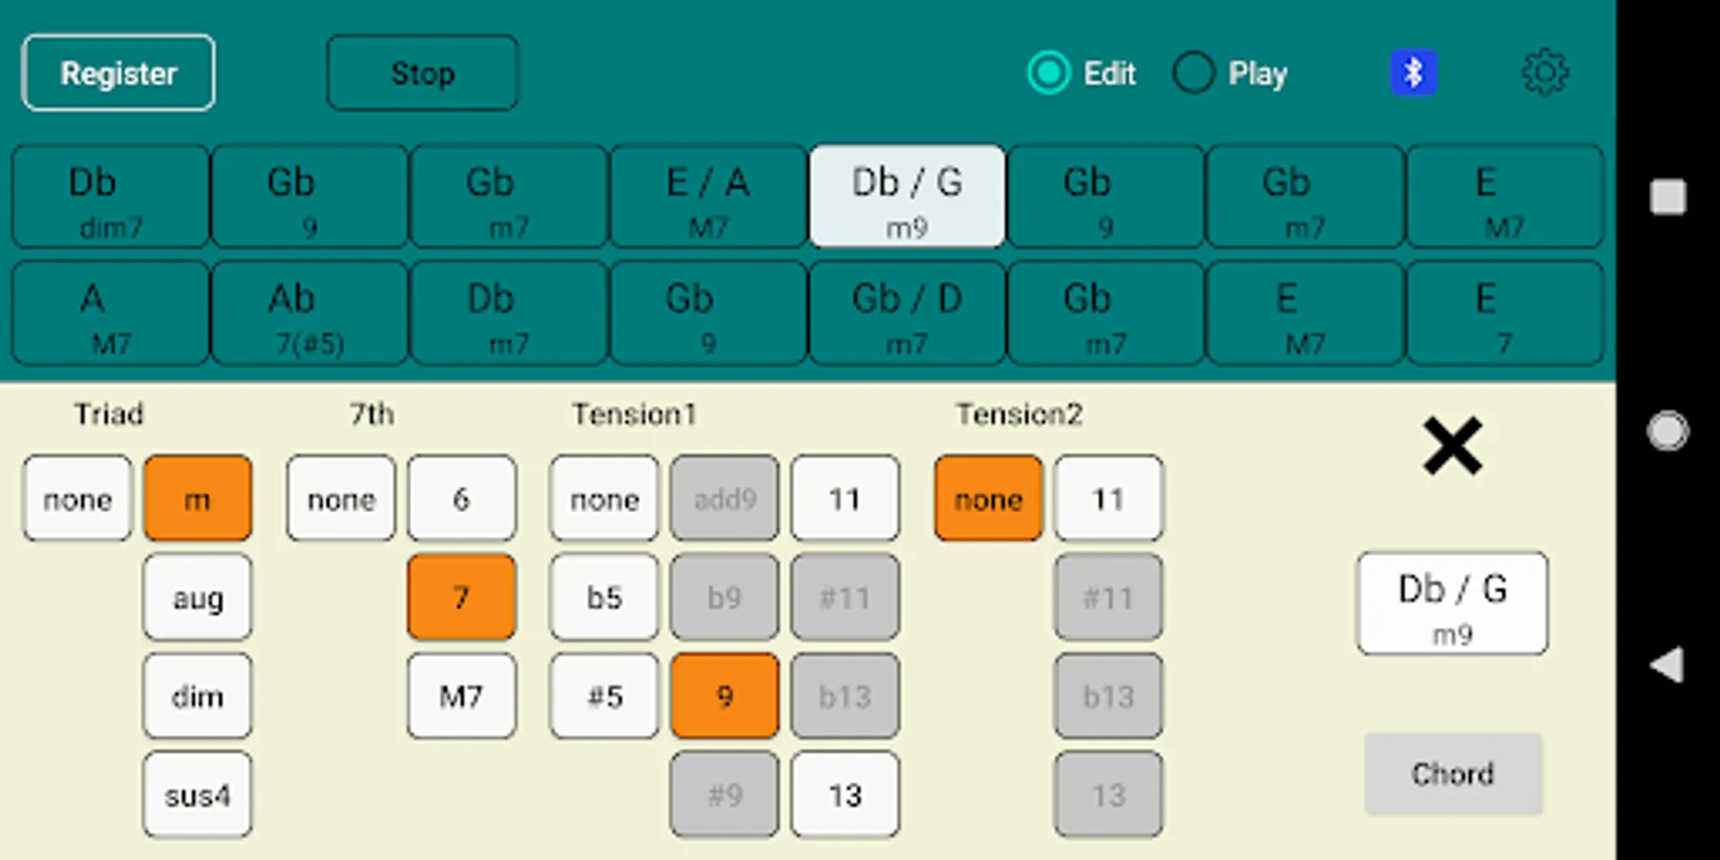Select the E / A M7 chord
Viewport: 1720px width, 860px height.
tap(707, 197)
